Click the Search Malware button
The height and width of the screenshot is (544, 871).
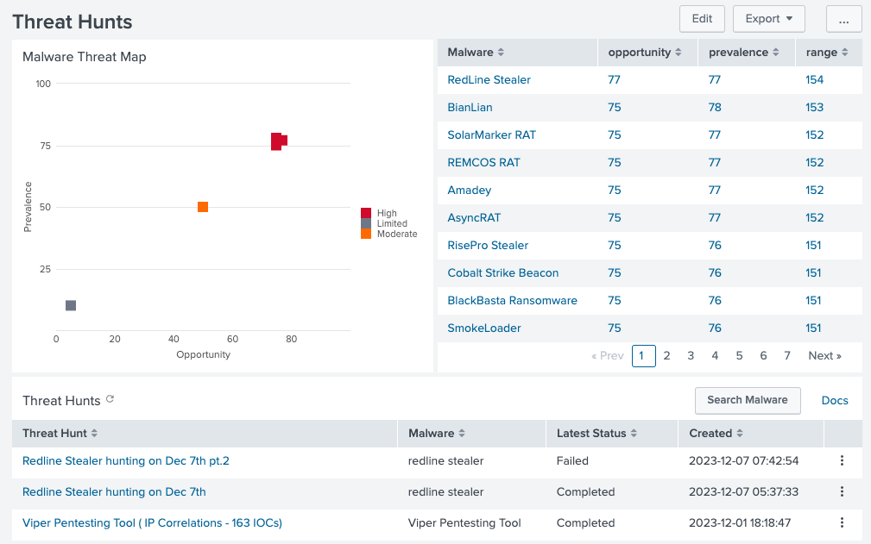(747, 400)
